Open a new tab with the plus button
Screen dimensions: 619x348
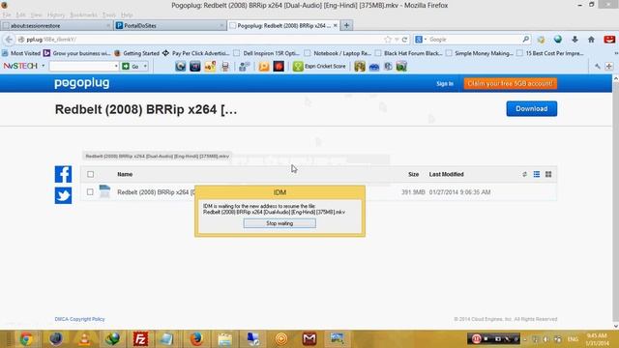point(346,26)
